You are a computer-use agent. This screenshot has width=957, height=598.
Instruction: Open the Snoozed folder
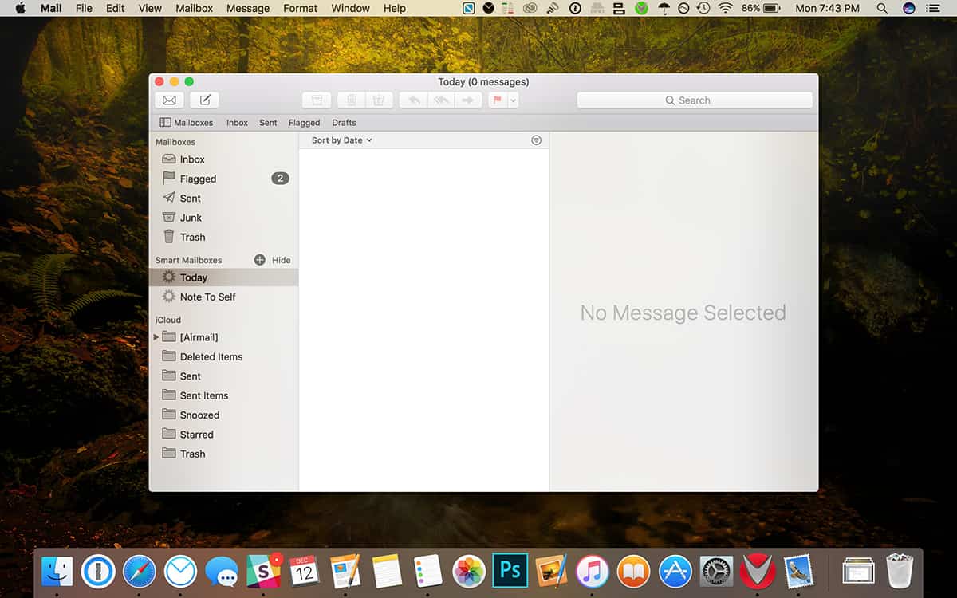(x=223, y=415)
